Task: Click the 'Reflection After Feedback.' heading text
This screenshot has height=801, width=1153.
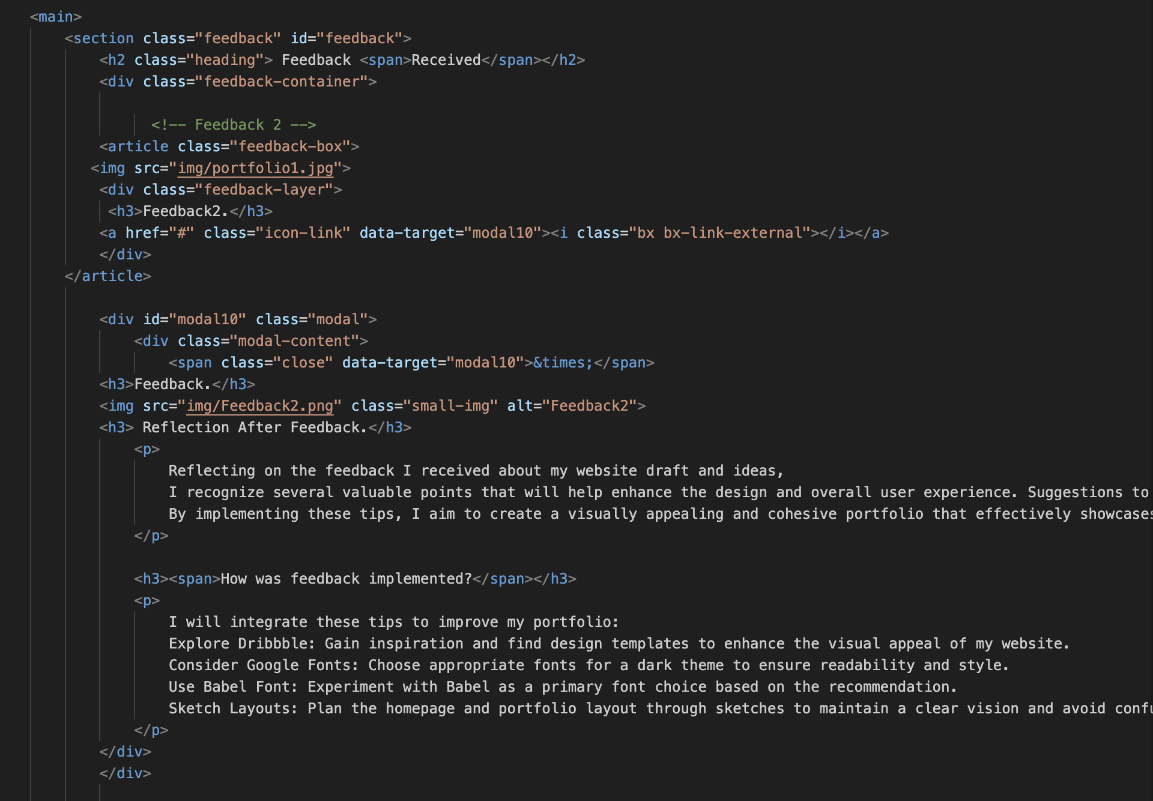Action: [x=254, y=428]
